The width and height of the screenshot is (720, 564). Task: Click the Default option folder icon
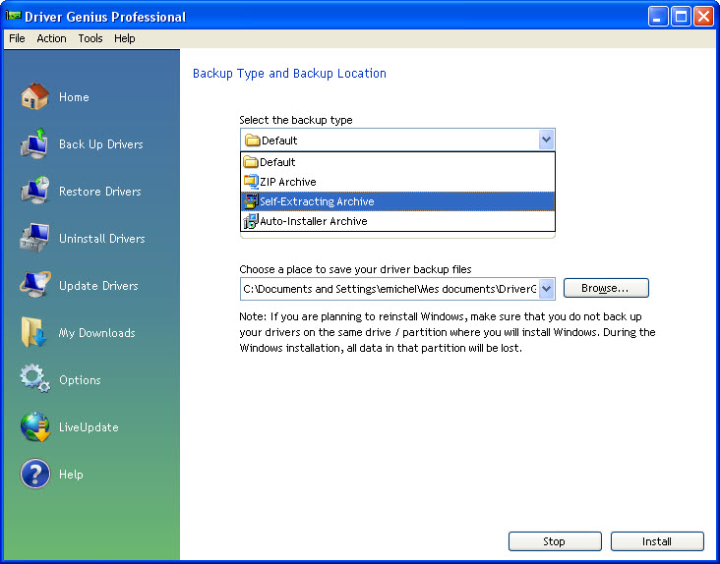coord(251,162)
